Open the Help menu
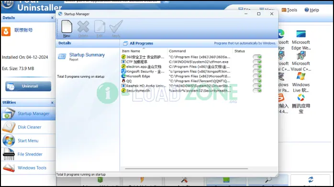334x187 pixels. click(312, 10)
